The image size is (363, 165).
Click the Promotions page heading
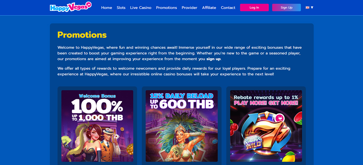click(x=82, y=35)
